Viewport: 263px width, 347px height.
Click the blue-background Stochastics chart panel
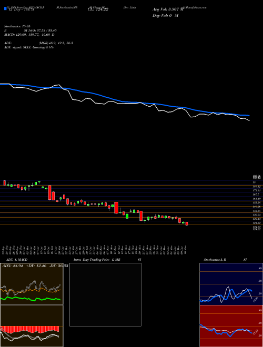(x=231, y=284)
